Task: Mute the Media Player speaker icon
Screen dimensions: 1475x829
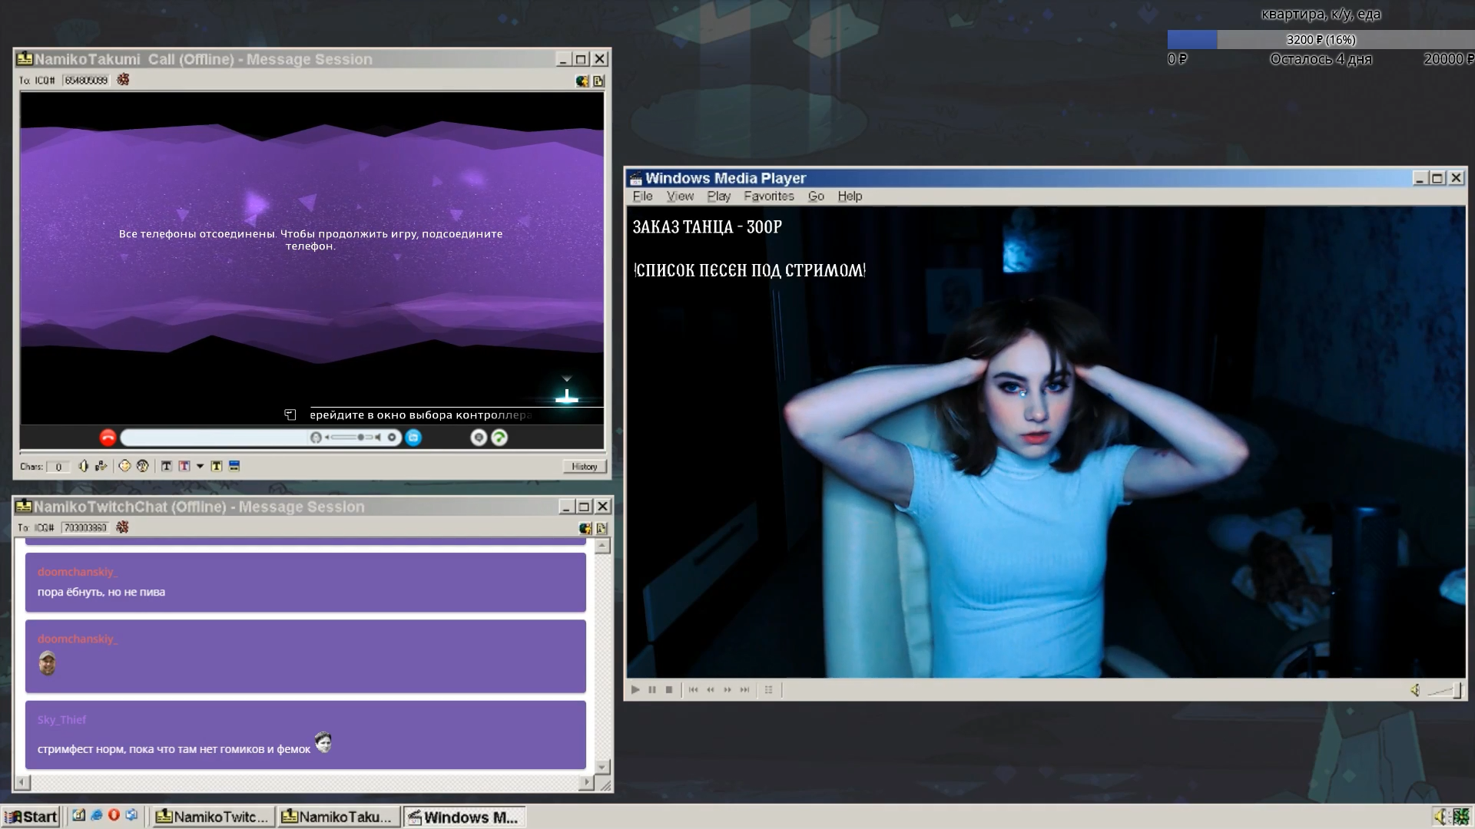Action: tap(1415, 690)
